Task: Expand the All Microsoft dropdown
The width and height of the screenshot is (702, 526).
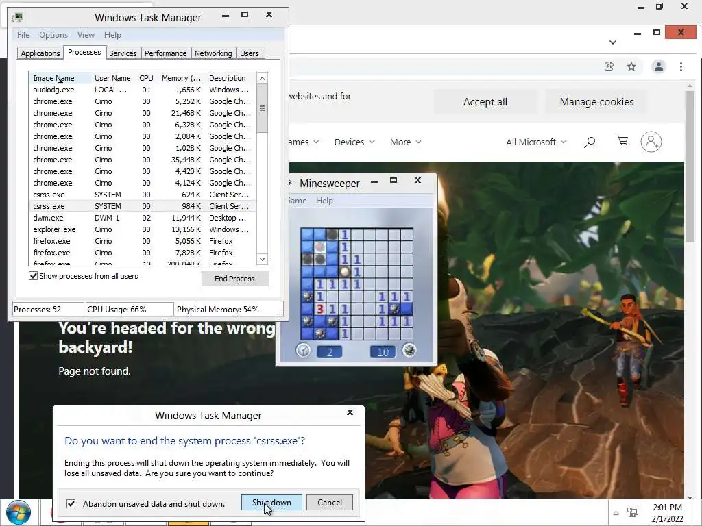Action: pyautogui.click(x=536, y=142)
